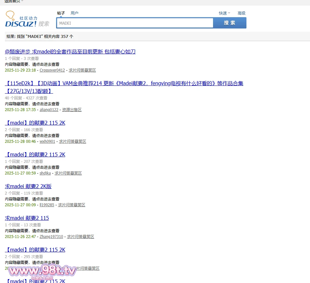Click the search box containing MADEI
Viewport: 310px width, 283px height.
coord(135,23)
